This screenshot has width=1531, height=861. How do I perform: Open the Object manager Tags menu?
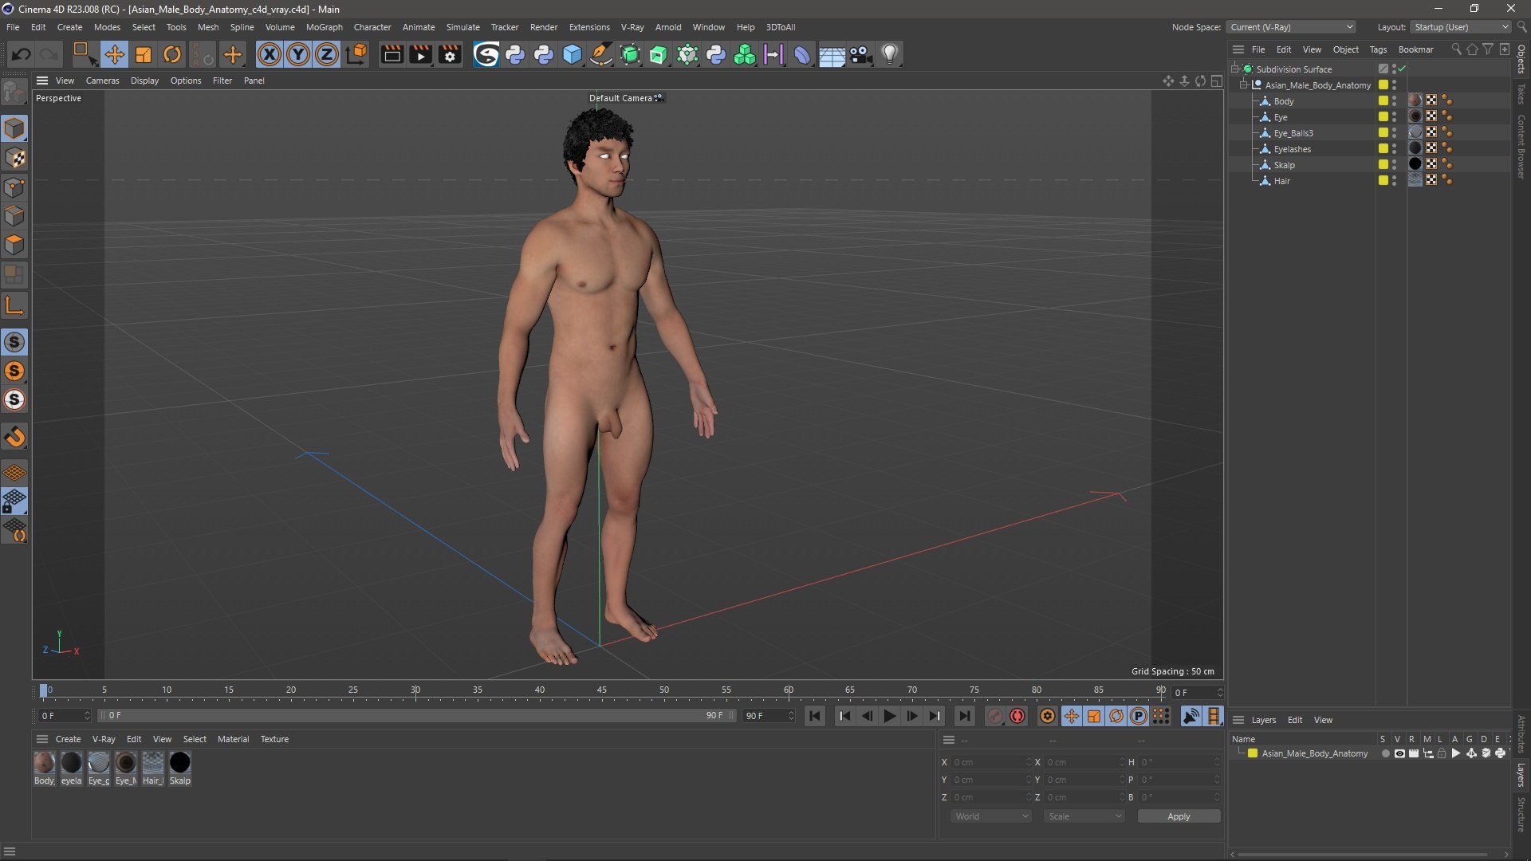coord(1378,49)
